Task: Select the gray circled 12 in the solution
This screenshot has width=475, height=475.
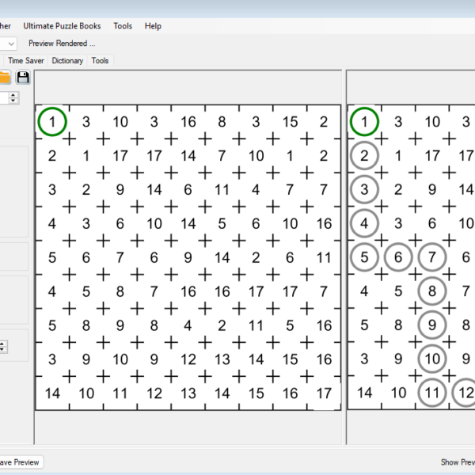Action: click(x=465, y=393)
